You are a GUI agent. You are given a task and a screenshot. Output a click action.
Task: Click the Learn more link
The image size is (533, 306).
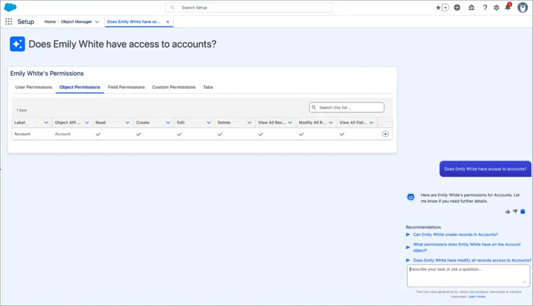pyautogui.click(x=477, y=296)
